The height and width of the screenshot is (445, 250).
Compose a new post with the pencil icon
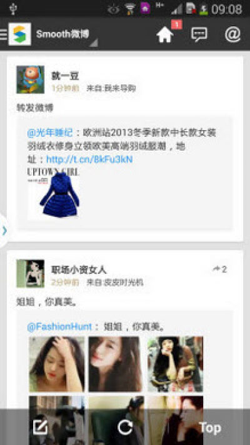pos(40,427)
